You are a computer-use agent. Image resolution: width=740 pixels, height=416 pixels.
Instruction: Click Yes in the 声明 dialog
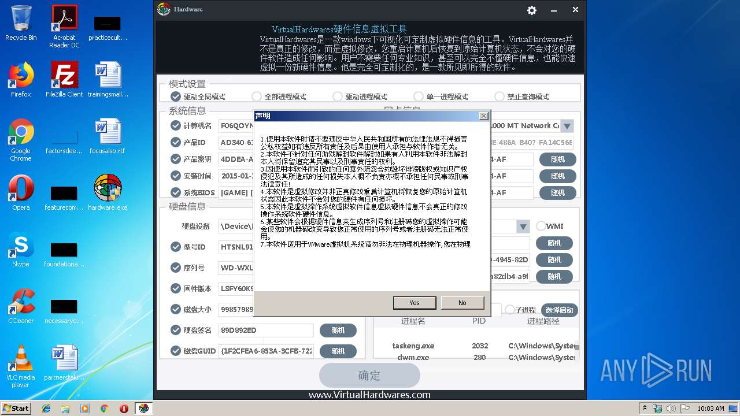415,303
